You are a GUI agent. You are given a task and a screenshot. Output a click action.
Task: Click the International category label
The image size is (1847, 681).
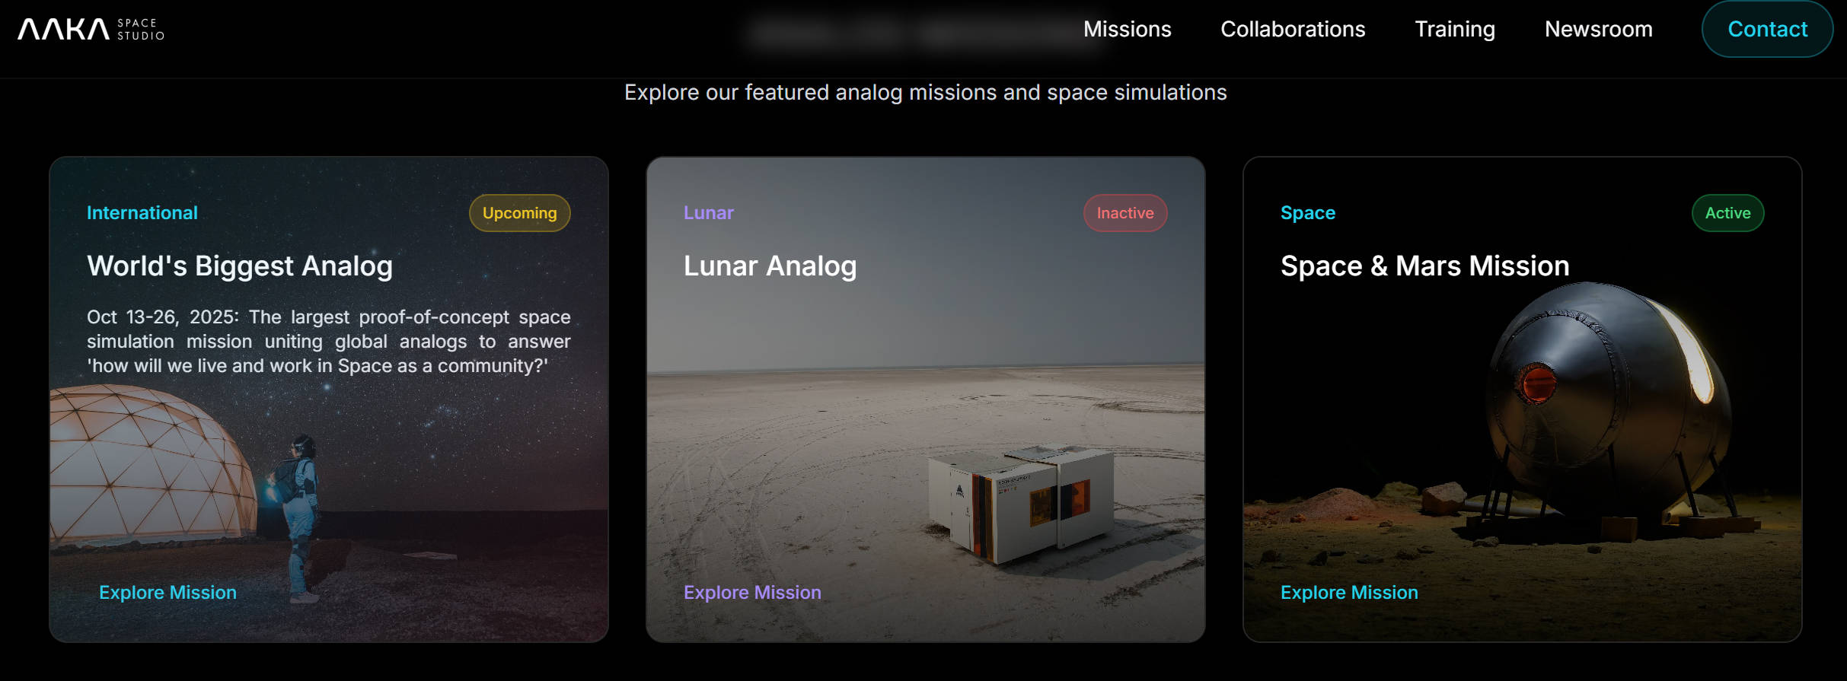coord(142,213)
